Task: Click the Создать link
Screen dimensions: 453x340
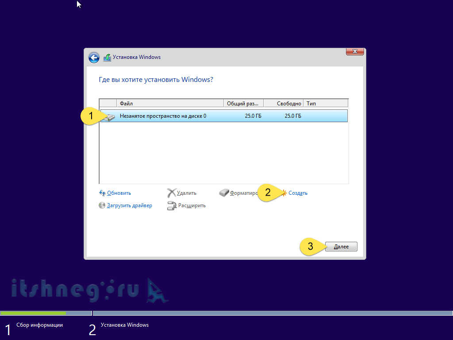Action: [298, 193]
